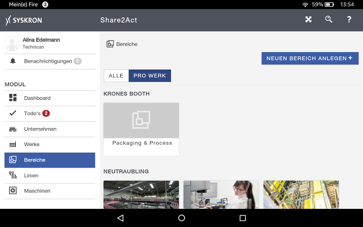Open help via the question mark icon
Screen dimensions: 363x227
click(x=349, y=20)
